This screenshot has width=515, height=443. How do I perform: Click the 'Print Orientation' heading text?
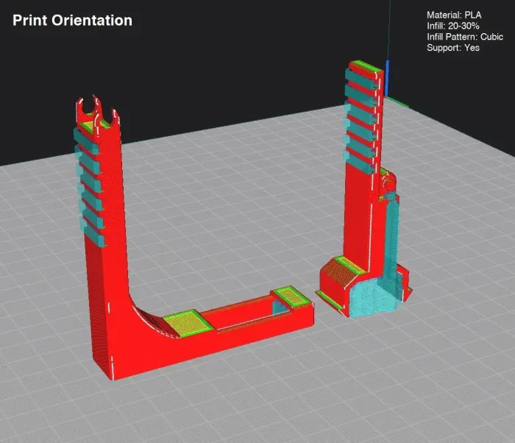coord(72,21)
